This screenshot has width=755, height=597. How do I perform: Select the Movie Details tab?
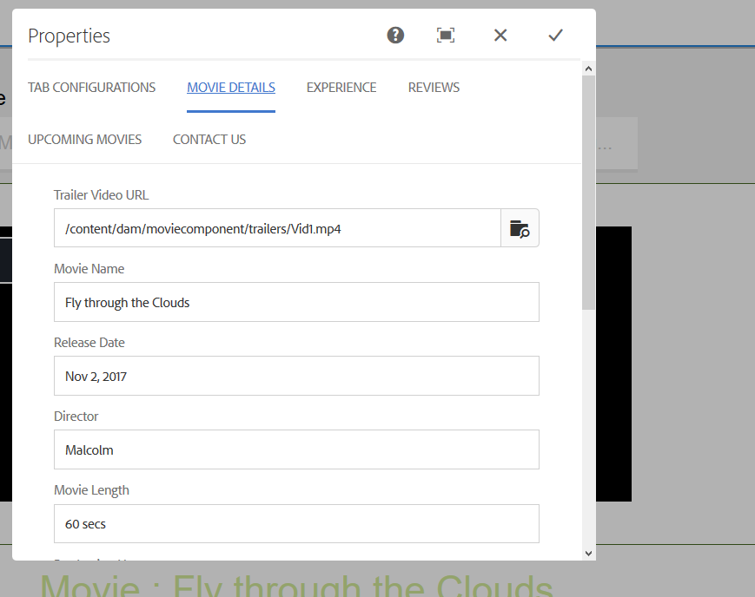(x=231, y=88)
